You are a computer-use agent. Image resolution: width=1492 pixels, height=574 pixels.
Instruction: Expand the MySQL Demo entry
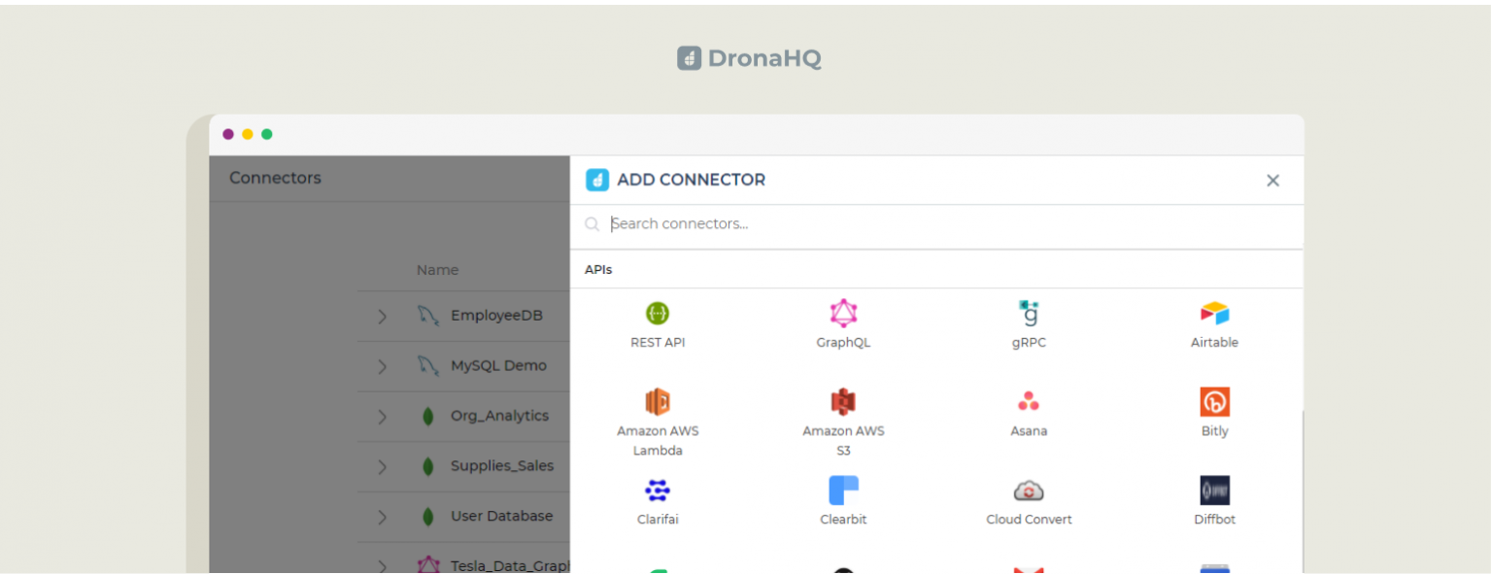[381, 366]
